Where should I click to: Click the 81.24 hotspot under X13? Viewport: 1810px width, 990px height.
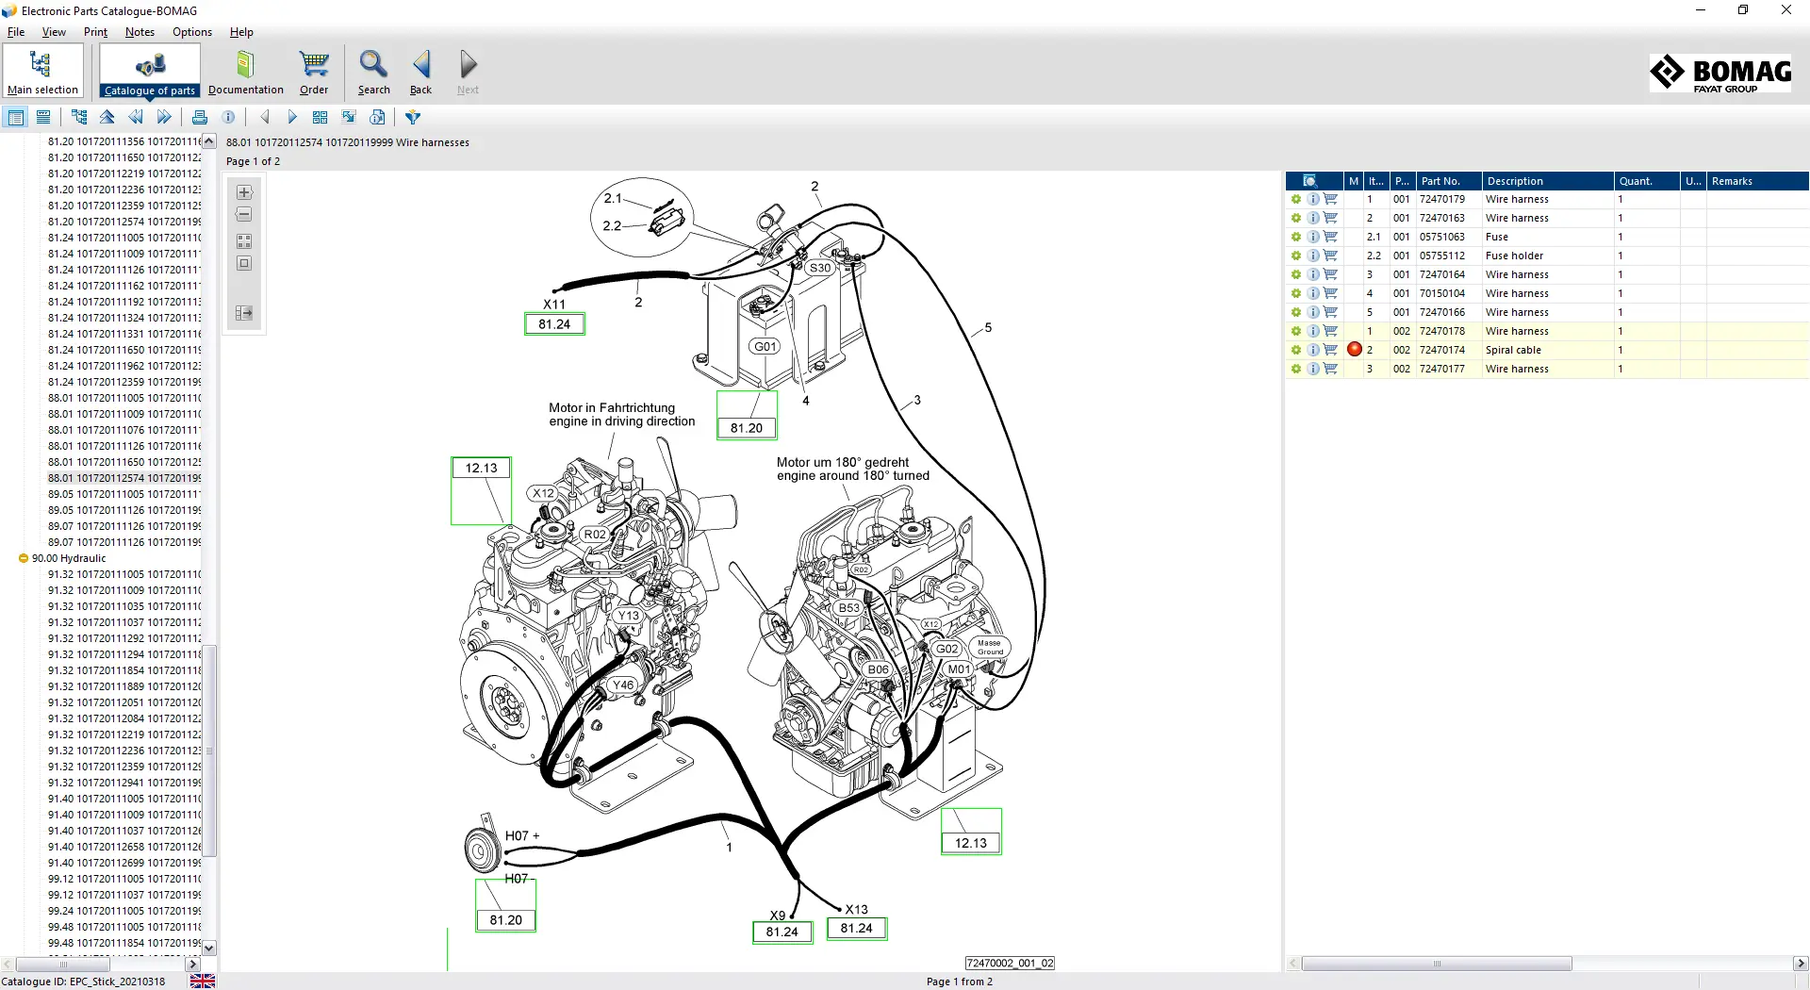tap(856, 929)
